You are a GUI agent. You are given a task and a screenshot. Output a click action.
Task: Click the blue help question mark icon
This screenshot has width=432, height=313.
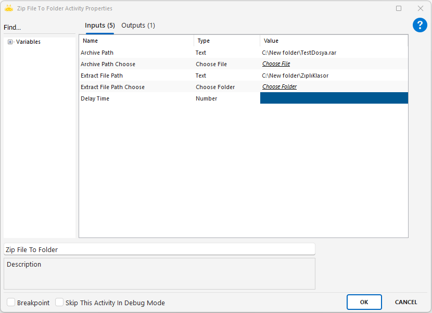point(420,25)
